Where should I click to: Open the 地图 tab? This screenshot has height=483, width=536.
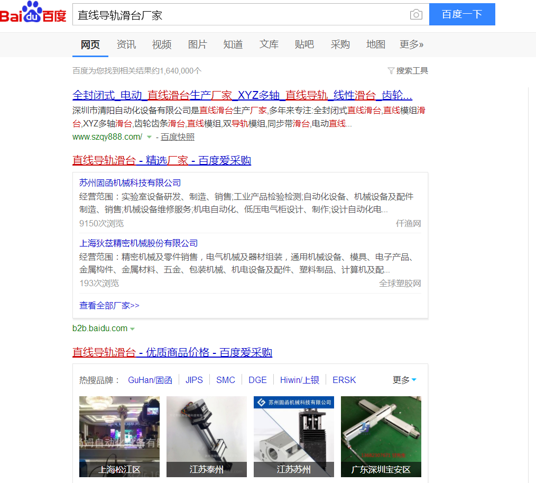[376, 44]
